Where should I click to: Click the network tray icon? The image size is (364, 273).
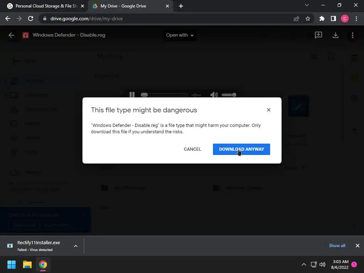[314, 264]
